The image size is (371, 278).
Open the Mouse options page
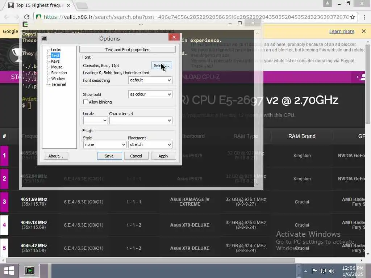[57, 67]
